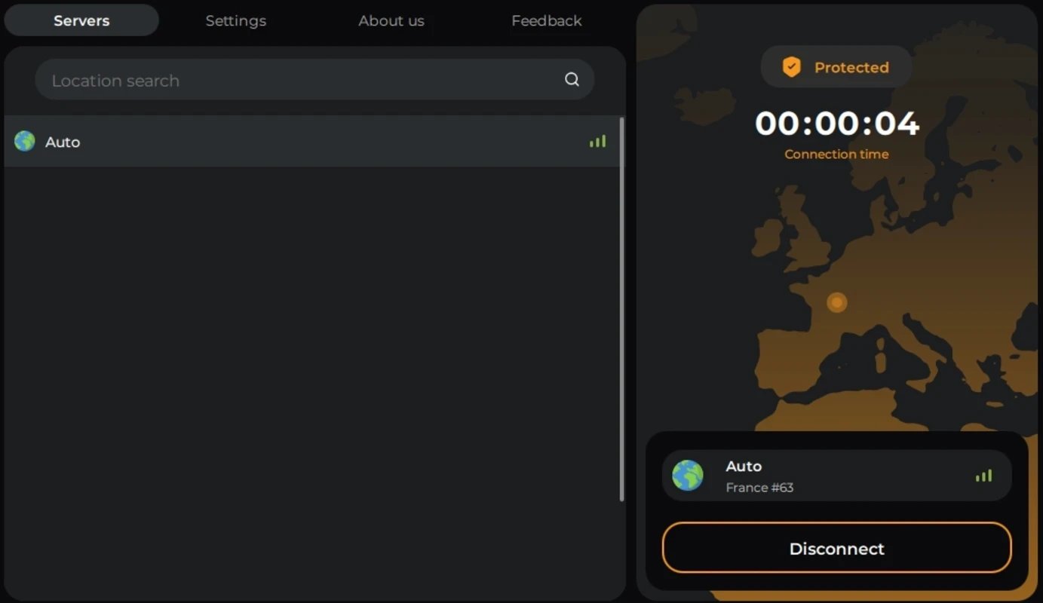Click signal strength bars beside France #63

(x=983, y=476)
